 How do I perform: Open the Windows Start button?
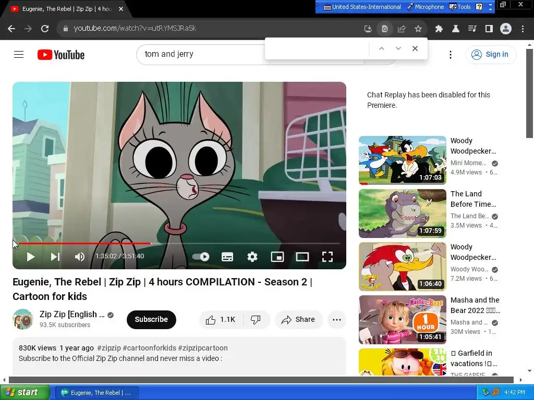coord(25,393)
